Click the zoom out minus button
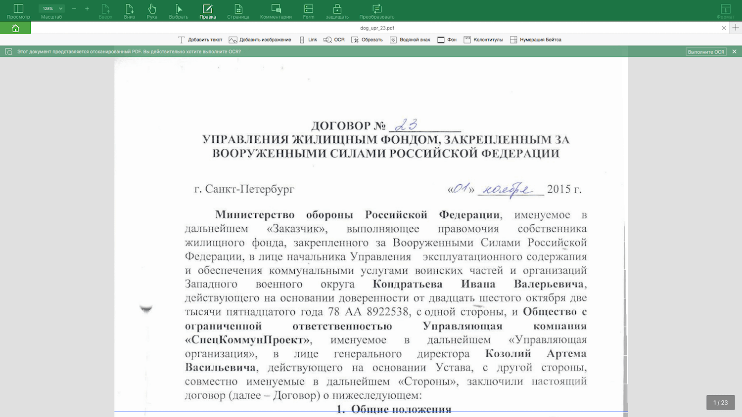The height and width of the screenshot is (417, 742). (x=74, y=8)
